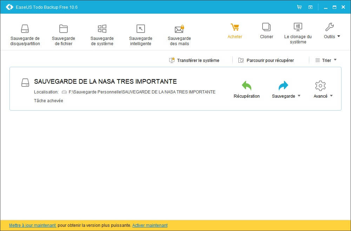The image size is (351, 231).
Task: Click the green Récupération arrow
Action: tap(246, 86)
